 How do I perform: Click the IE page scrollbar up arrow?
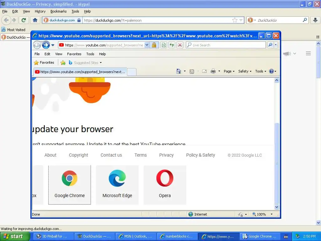click(x=276, y=80)
